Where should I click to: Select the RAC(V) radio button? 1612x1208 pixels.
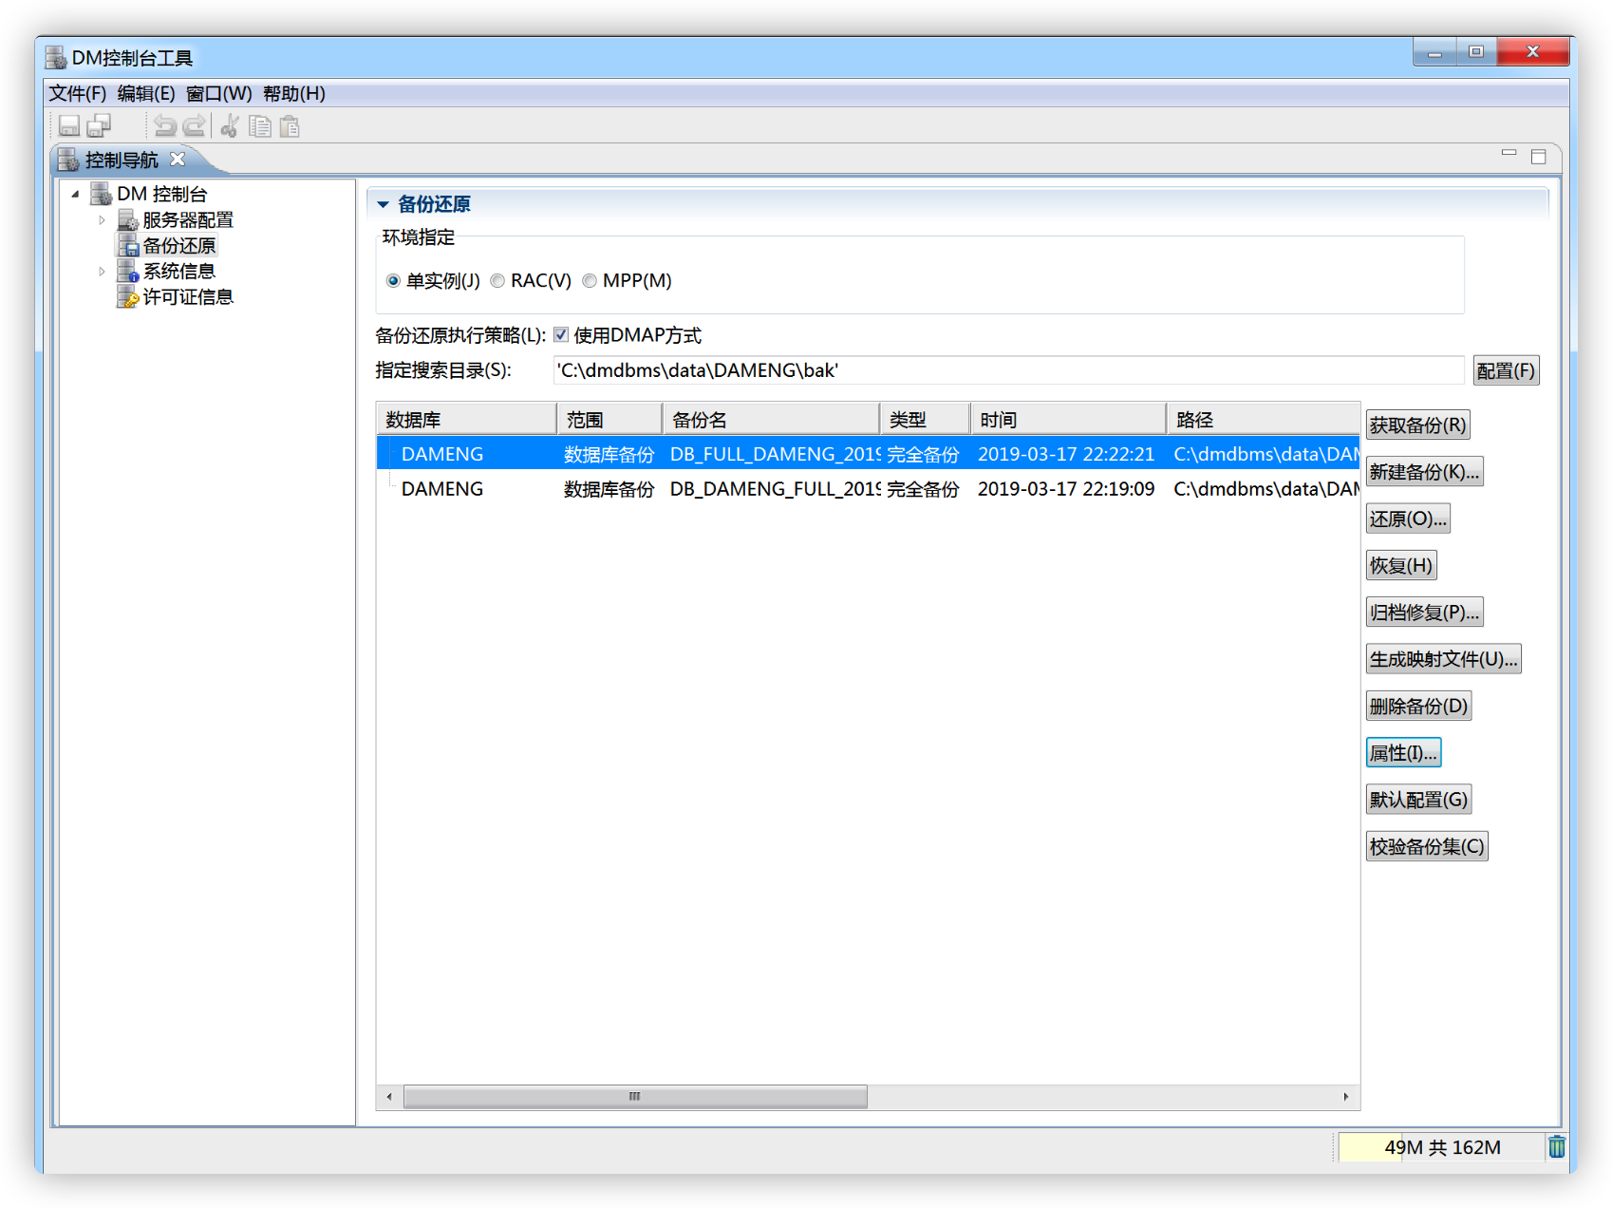click(497, 281)
